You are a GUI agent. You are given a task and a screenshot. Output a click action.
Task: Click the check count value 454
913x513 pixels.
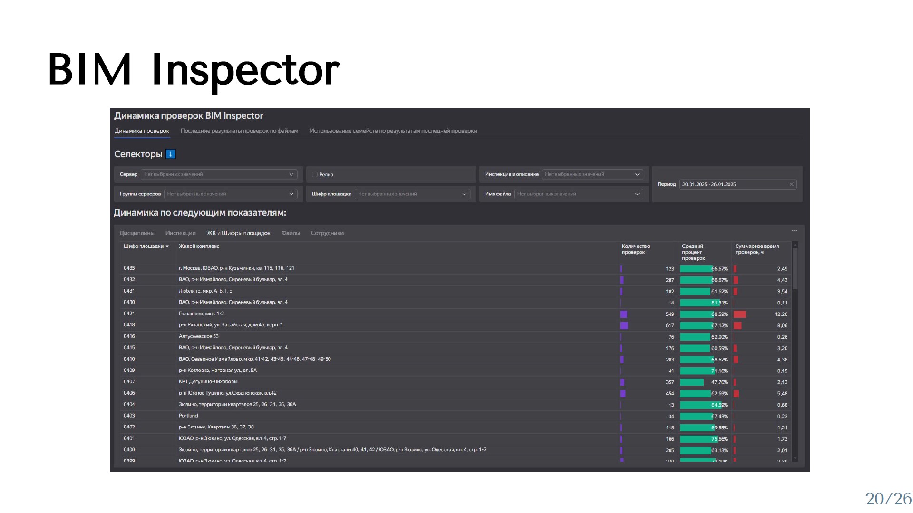pyautogui.click(x=670, y=394)
